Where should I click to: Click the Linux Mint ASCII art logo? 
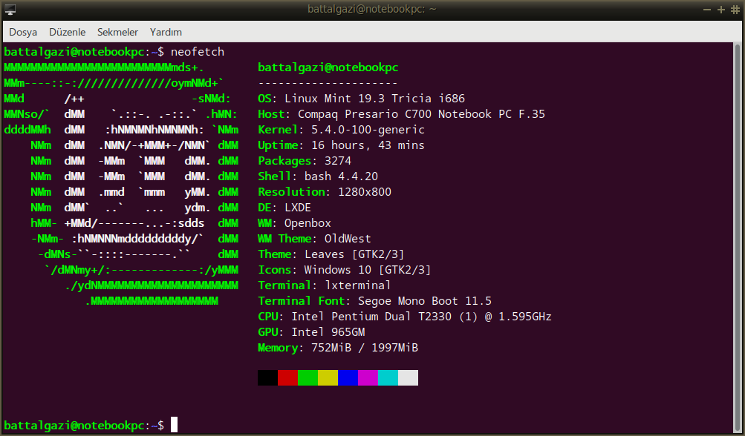[x=121, y=184]
